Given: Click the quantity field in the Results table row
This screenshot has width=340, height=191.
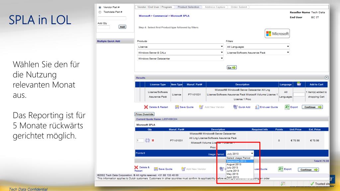Looking at the screenshot, I should pos(299,95).
